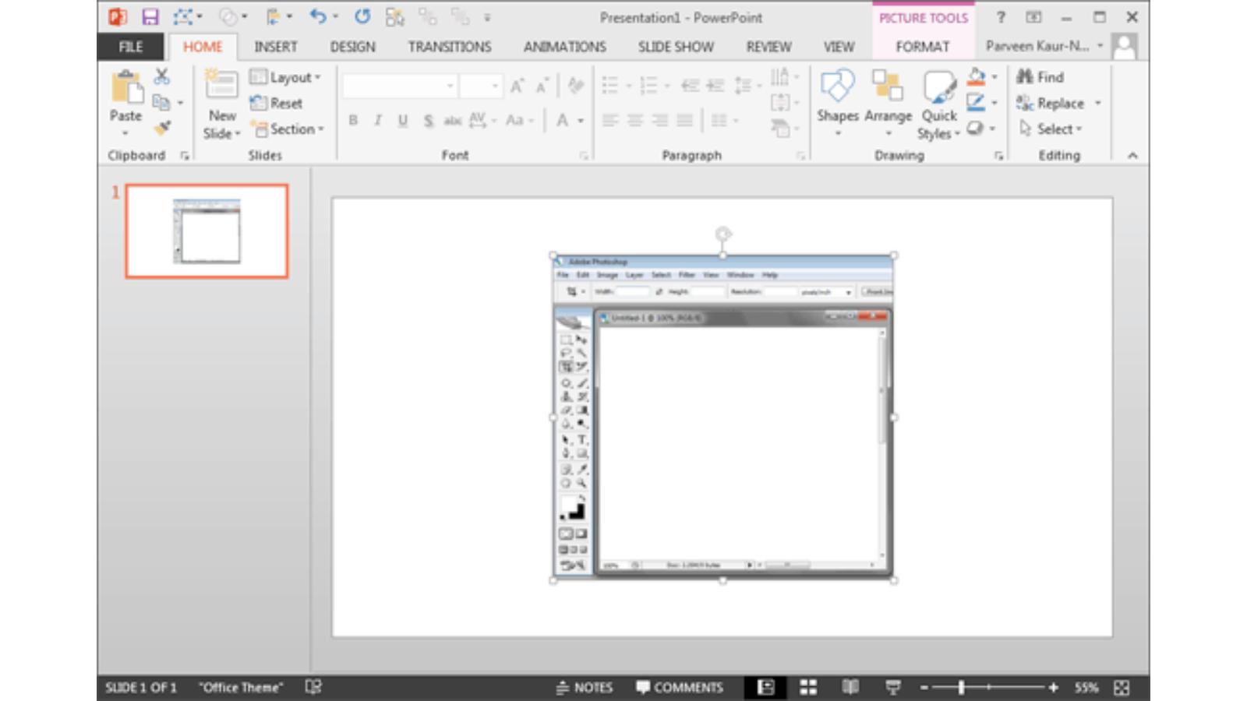Select the slide 1 thumbnail
The width and height of the screenshot is (1247, 701).
(x=207, y=231)
